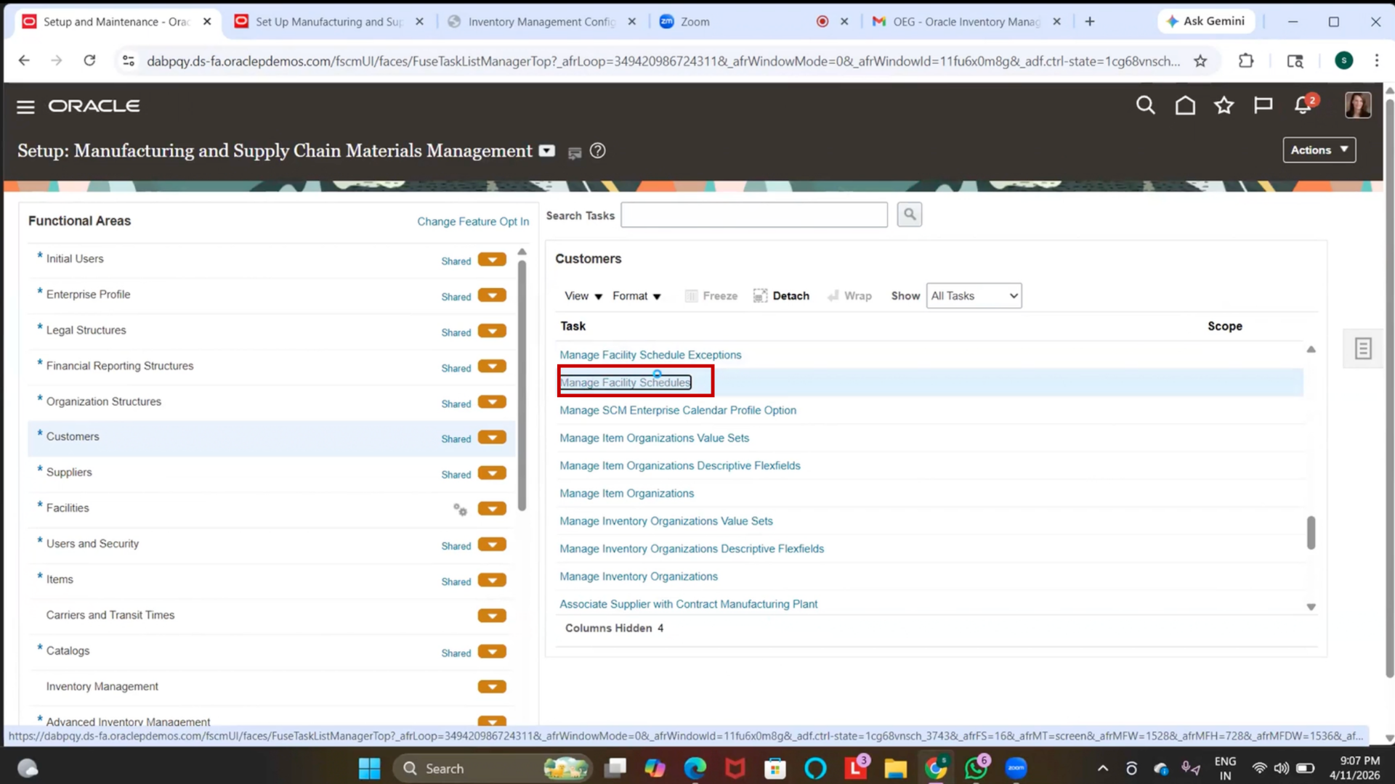Open the watchlist flag icon

coord(1263,106)
